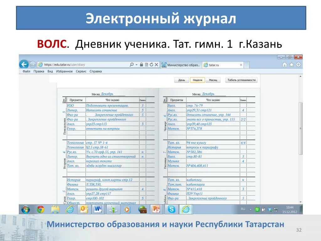Click the пересказ текста entry
The image size is (321, 241).
point(99,161)
